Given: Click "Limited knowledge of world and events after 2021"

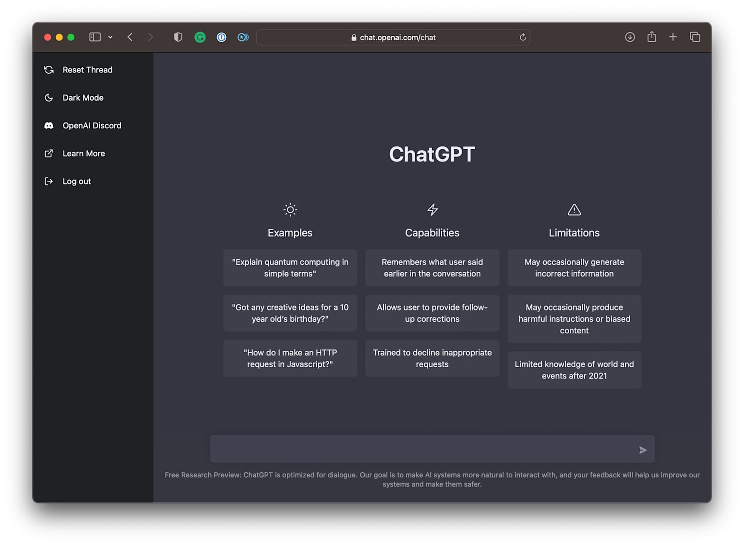Looking at the screenshot, I should [574, 370].
